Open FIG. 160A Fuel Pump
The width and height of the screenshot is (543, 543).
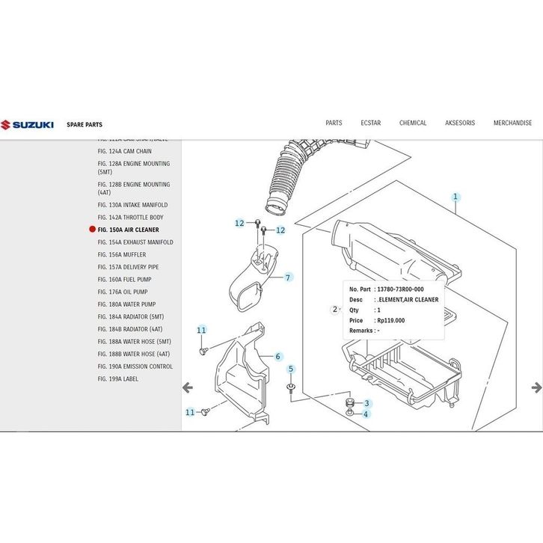124,279
